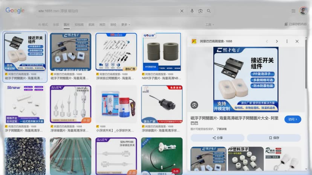Expand the 更多 dropdown in the search tabs
This screenshot has height=175, width=312.
click(x=125, y=25)
